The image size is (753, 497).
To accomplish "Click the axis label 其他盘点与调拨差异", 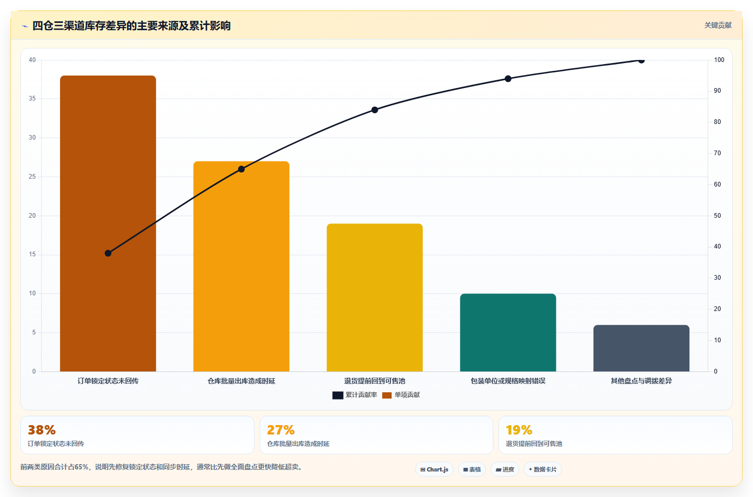I will tap(641, 381).
